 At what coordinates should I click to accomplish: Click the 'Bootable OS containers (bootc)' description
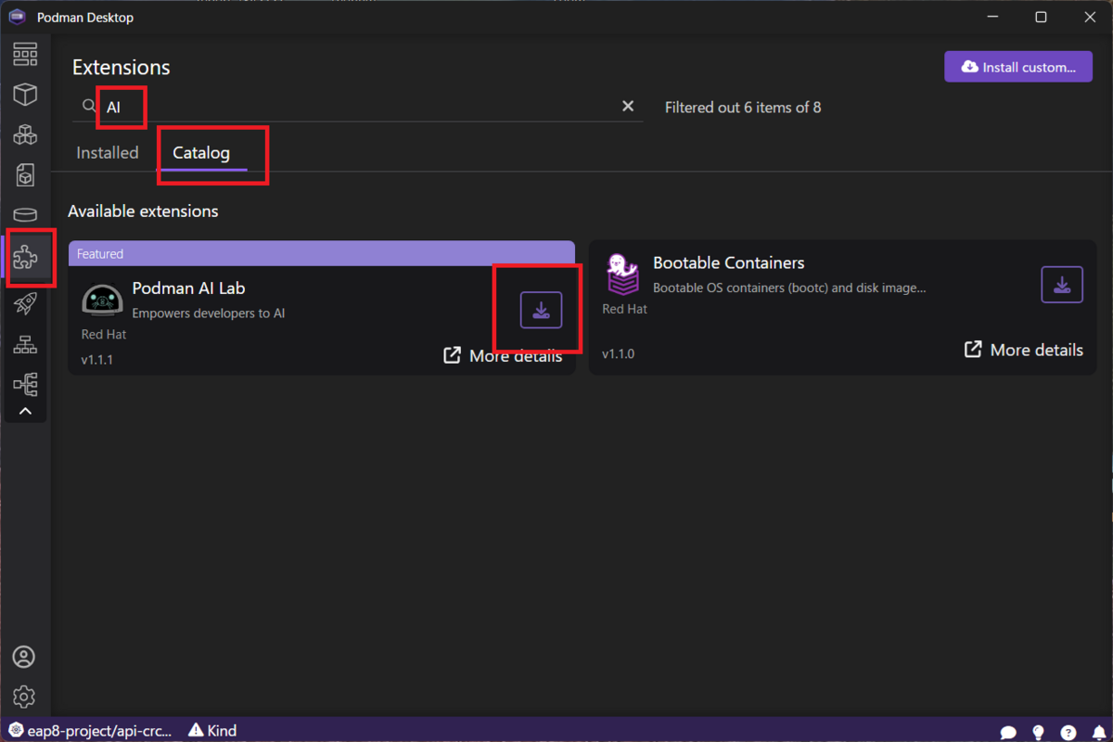(789, 288)
